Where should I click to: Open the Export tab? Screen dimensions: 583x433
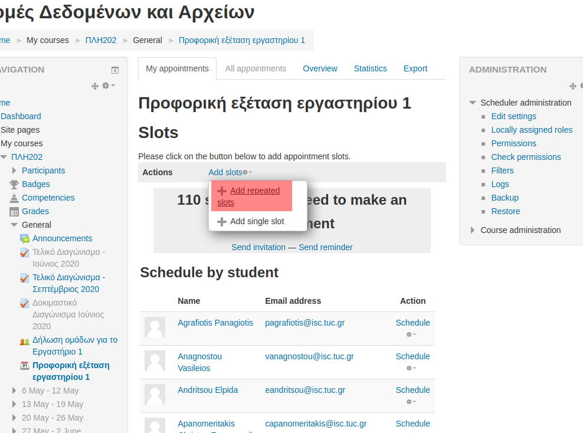(415, 68)
